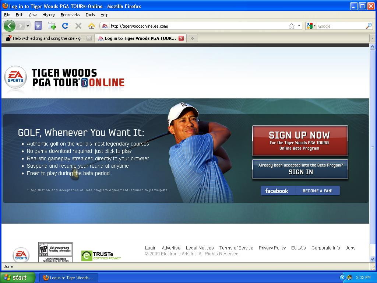Click the facebook BECOME A FAN button
This screenshot has width=377, height=283.
tap(300, 191)
